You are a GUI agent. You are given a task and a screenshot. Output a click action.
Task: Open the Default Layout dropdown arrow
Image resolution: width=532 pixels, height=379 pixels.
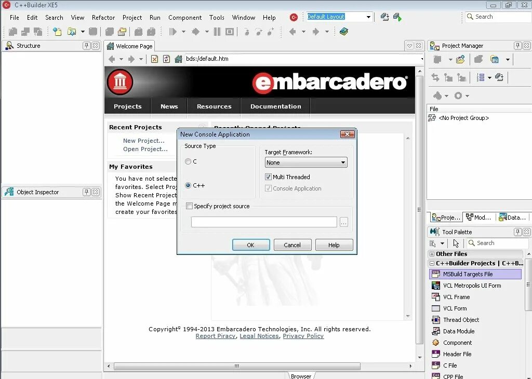pos(368,17)
